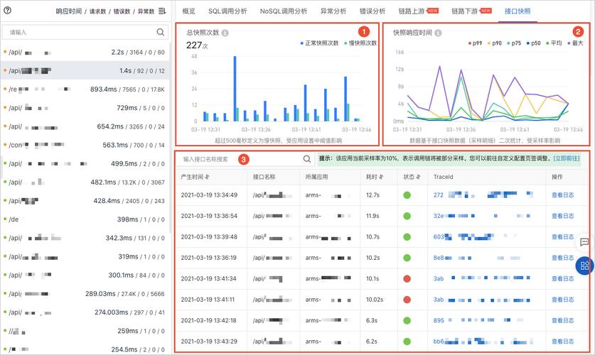
Task: Select the interface row with 654.2ms
Action: [85, 126]
